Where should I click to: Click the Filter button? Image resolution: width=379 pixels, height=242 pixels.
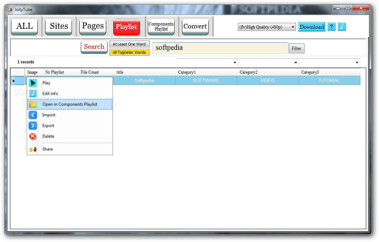point(296,48)
